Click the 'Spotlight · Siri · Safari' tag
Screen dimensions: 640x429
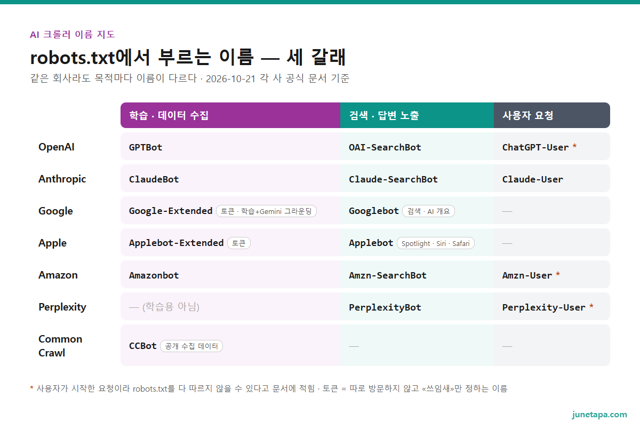[x=436, y=243]
